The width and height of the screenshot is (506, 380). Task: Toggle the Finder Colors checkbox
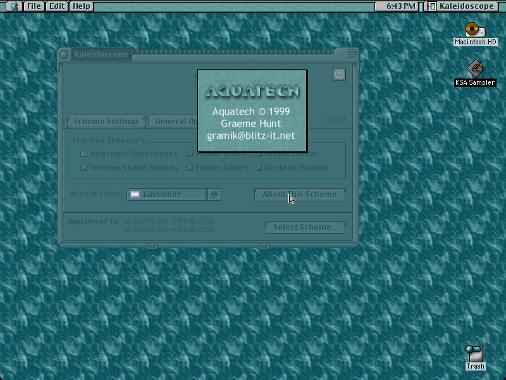click(x=190, y=168)
